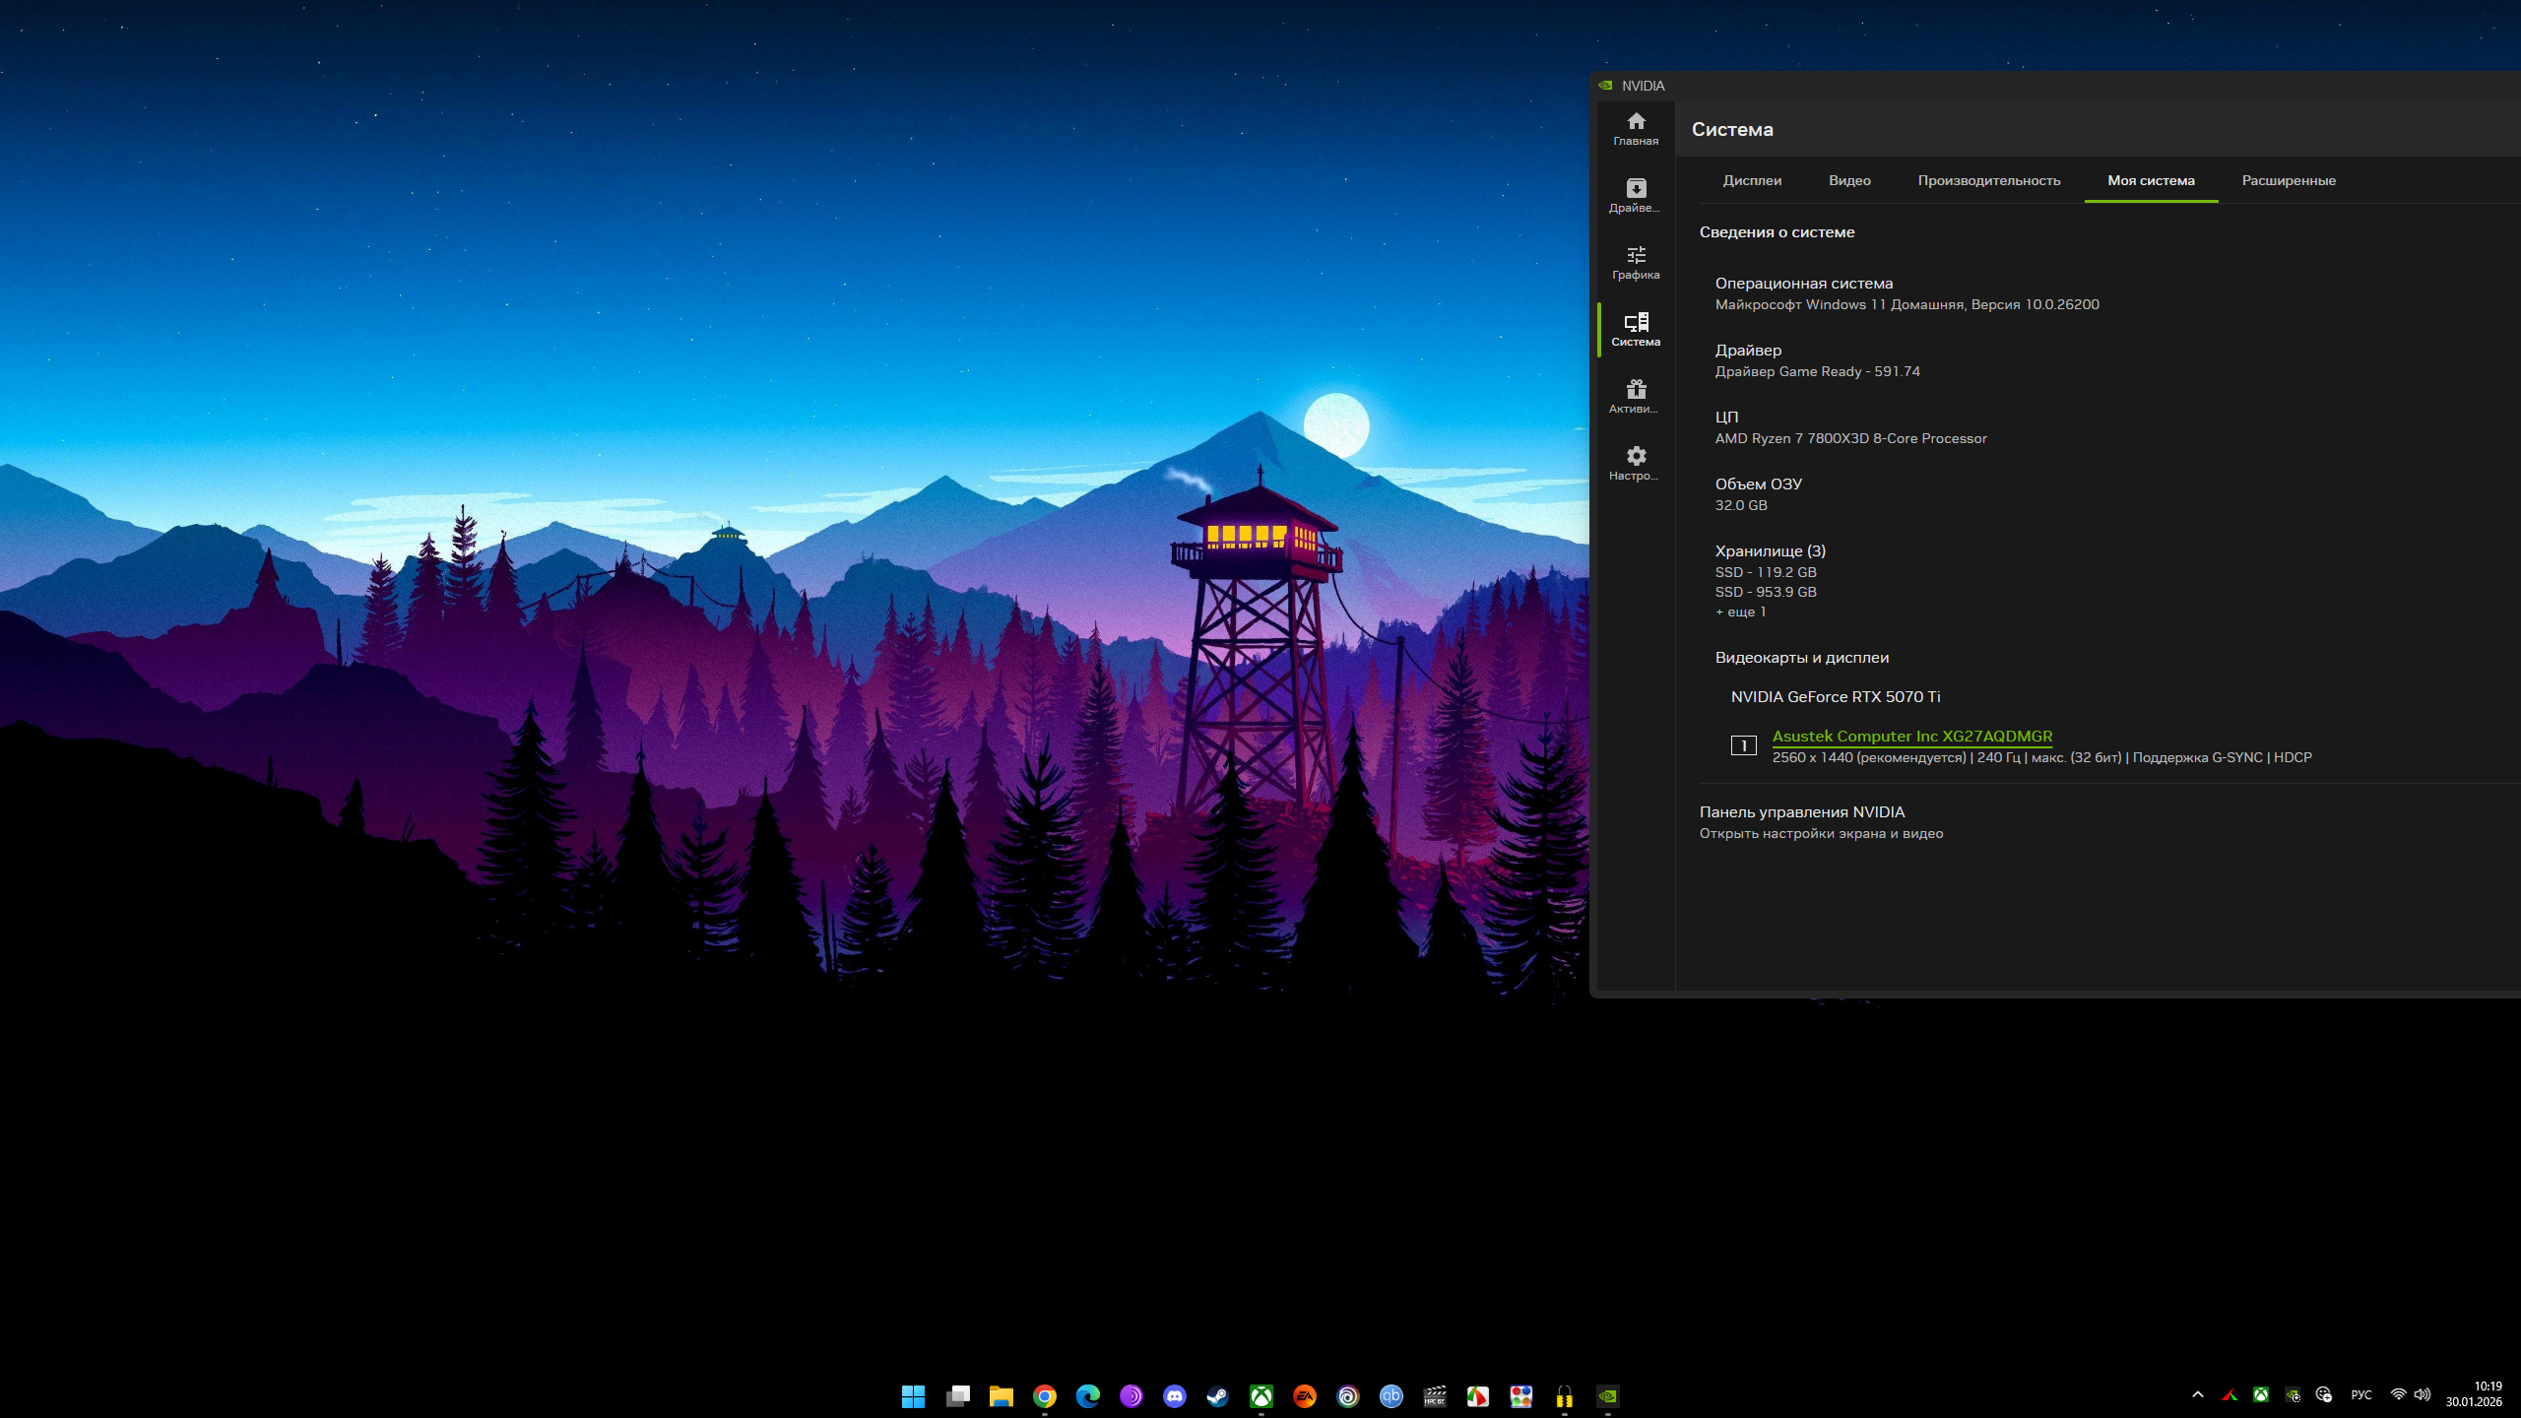Show hidden tray icons chevron
The height and width of the screenshot is (1418, 2521).
[x=2197, y=1394]
